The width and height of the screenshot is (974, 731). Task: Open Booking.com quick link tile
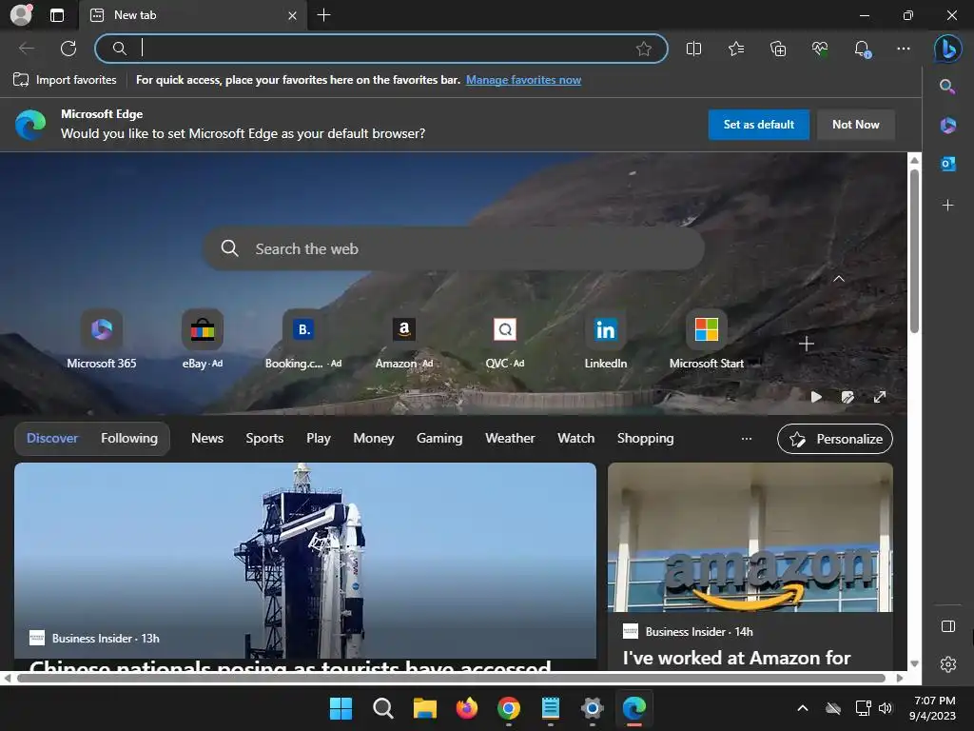click(x=303, y=340)
